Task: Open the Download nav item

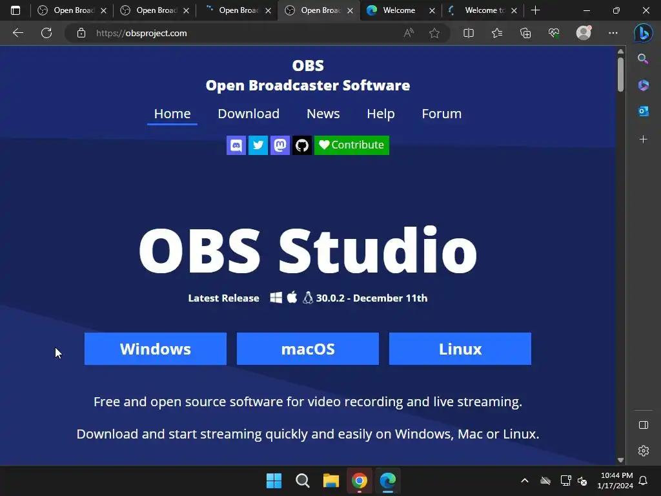Action: click(249, 114)
